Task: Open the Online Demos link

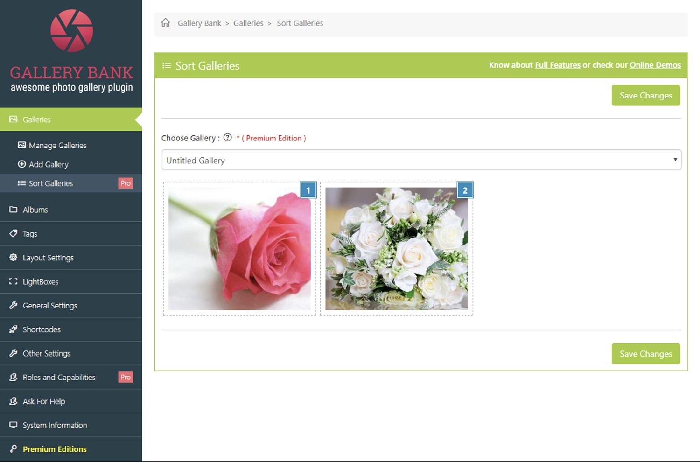Action: pos(655,65)
